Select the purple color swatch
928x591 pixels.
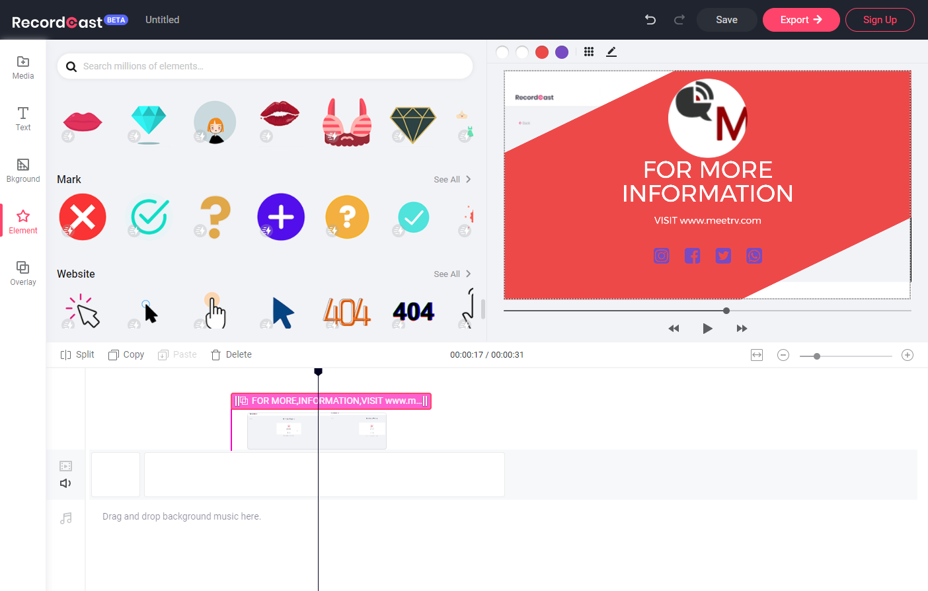tap(562, 52)
